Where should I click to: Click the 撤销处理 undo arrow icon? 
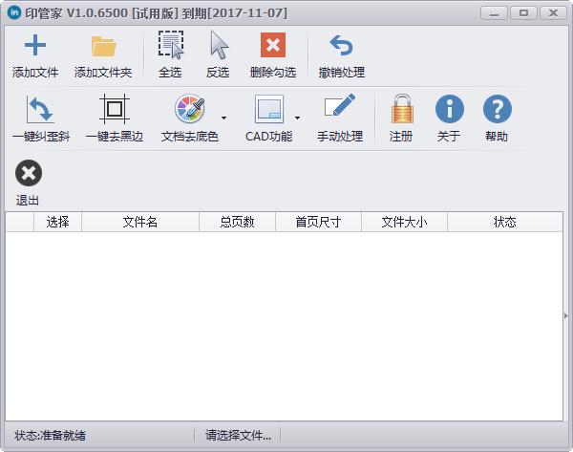click(341, 46)
